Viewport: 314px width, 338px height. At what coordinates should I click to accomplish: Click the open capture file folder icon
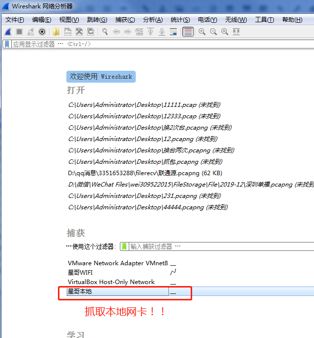click(56, 32)
